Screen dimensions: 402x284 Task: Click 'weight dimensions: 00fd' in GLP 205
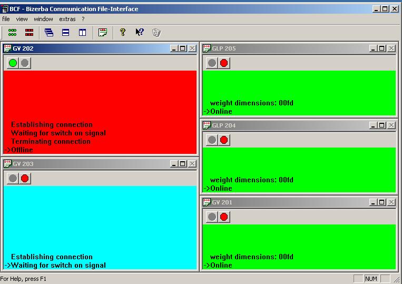[x=251, y=103]
